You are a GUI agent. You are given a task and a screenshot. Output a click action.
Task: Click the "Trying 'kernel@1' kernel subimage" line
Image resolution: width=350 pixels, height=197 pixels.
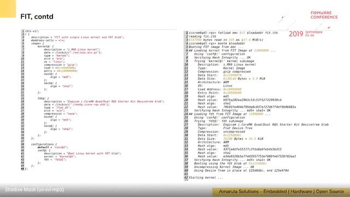[x=224, y=61]
